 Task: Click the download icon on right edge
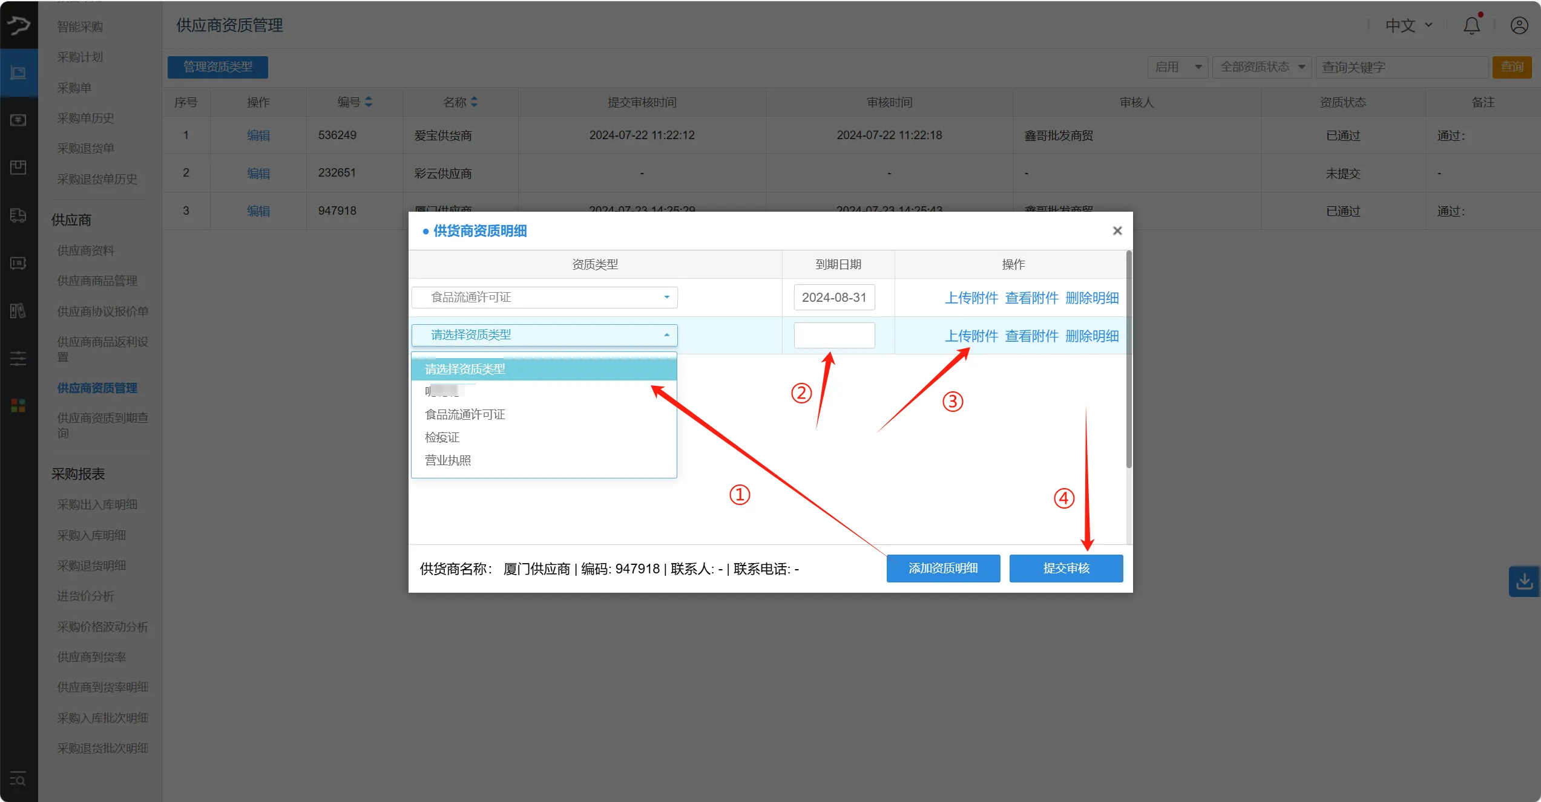click(x=1524, y=581)
